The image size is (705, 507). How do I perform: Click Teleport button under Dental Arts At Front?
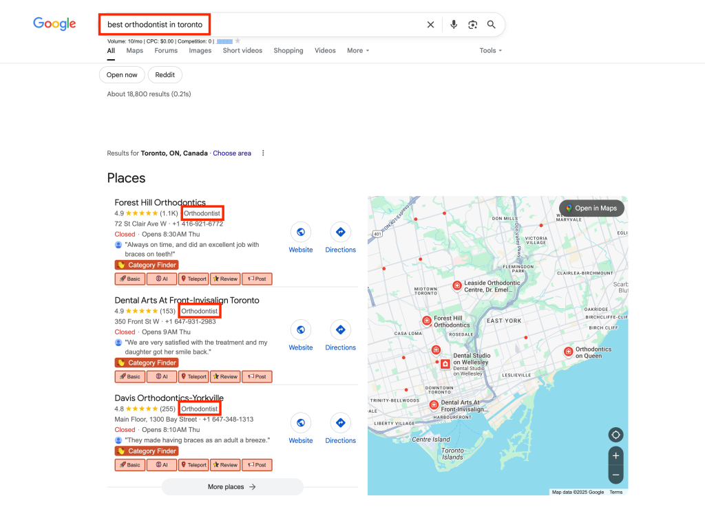tap(193, 377)
